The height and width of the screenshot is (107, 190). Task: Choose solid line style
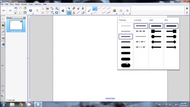click(x=141, y=26)
